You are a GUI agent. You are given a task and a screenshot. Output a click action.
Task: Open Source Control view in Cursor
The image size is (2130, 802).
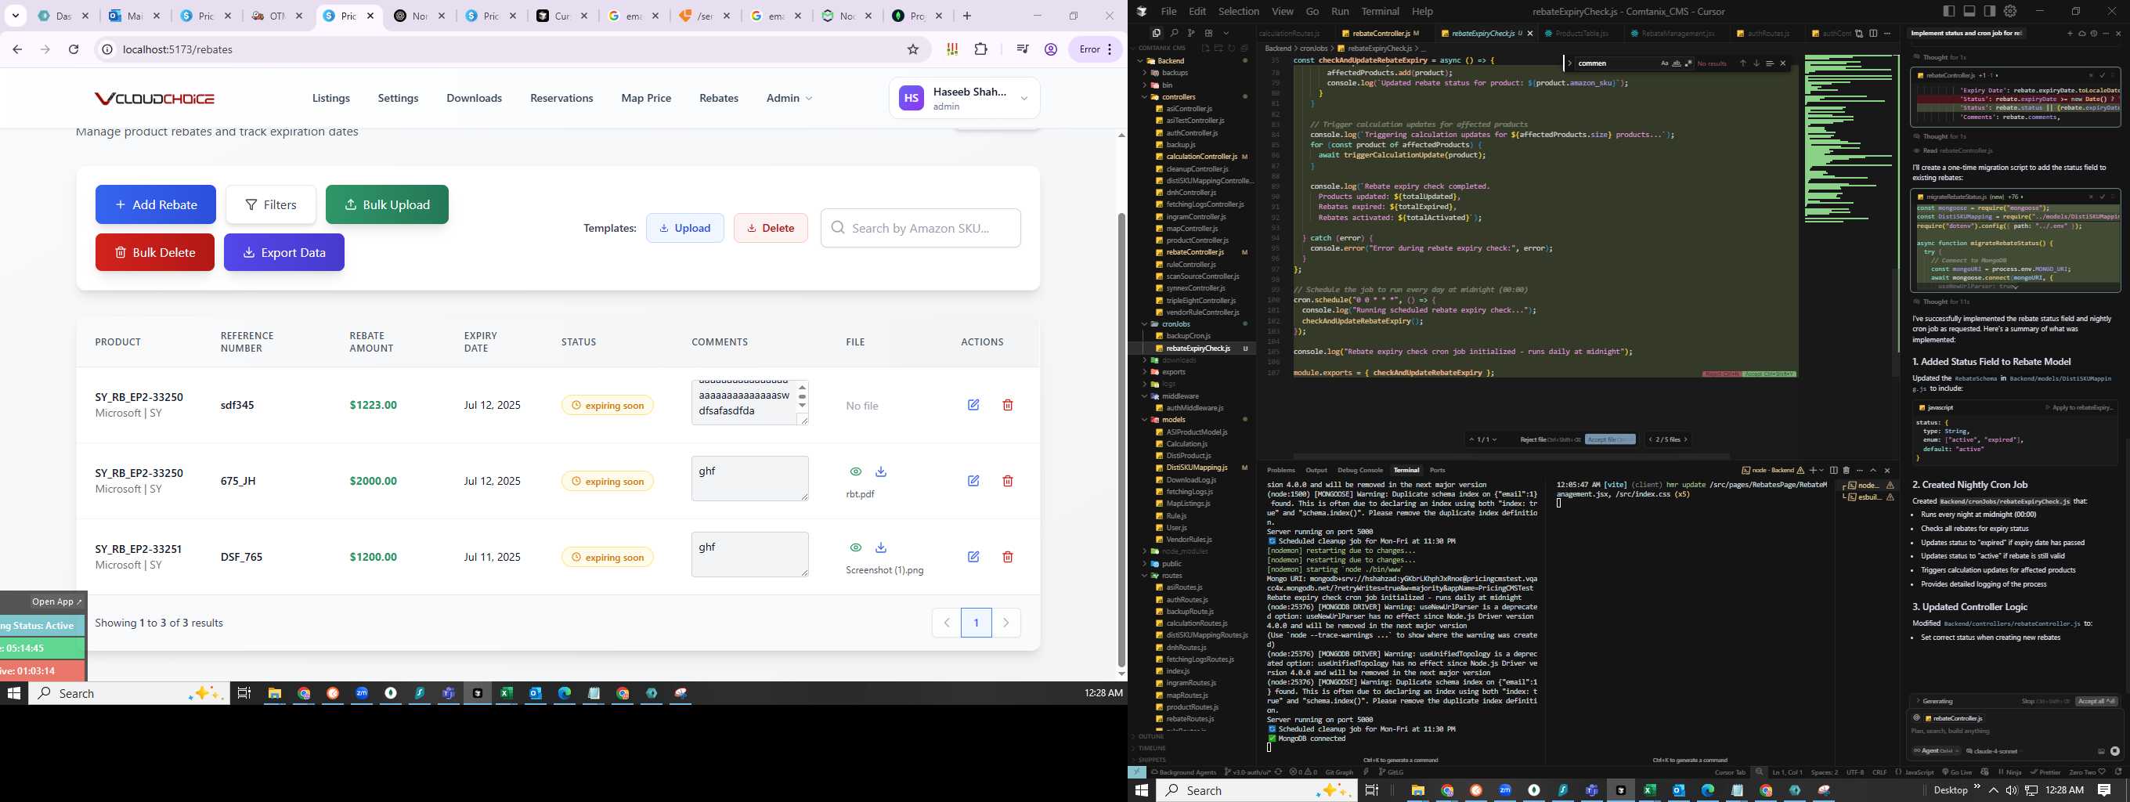coord(1192,33)
